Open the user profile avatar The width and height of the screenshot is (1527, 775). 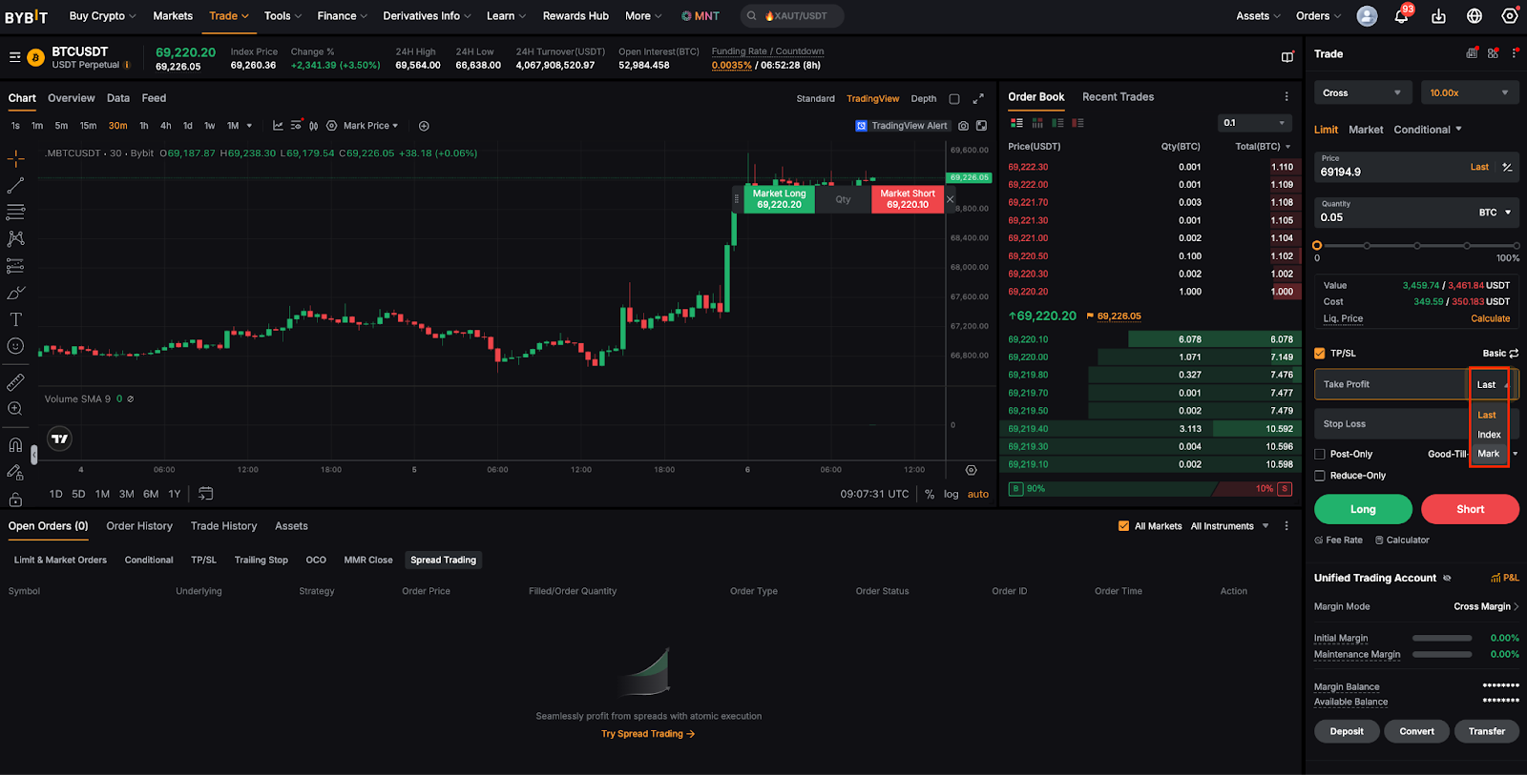1367,16
